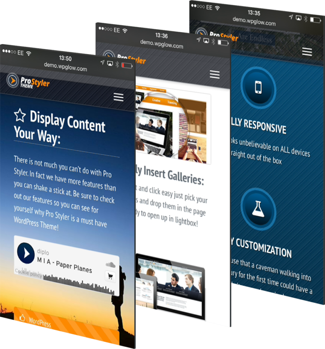Click the 13:50 clock on left phone
The width and height of the screenshot is (325, 349).
coord(65,58)
